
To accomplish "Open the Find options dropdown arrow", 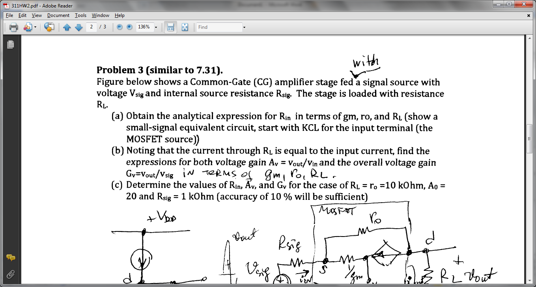I will pos(244,27).
